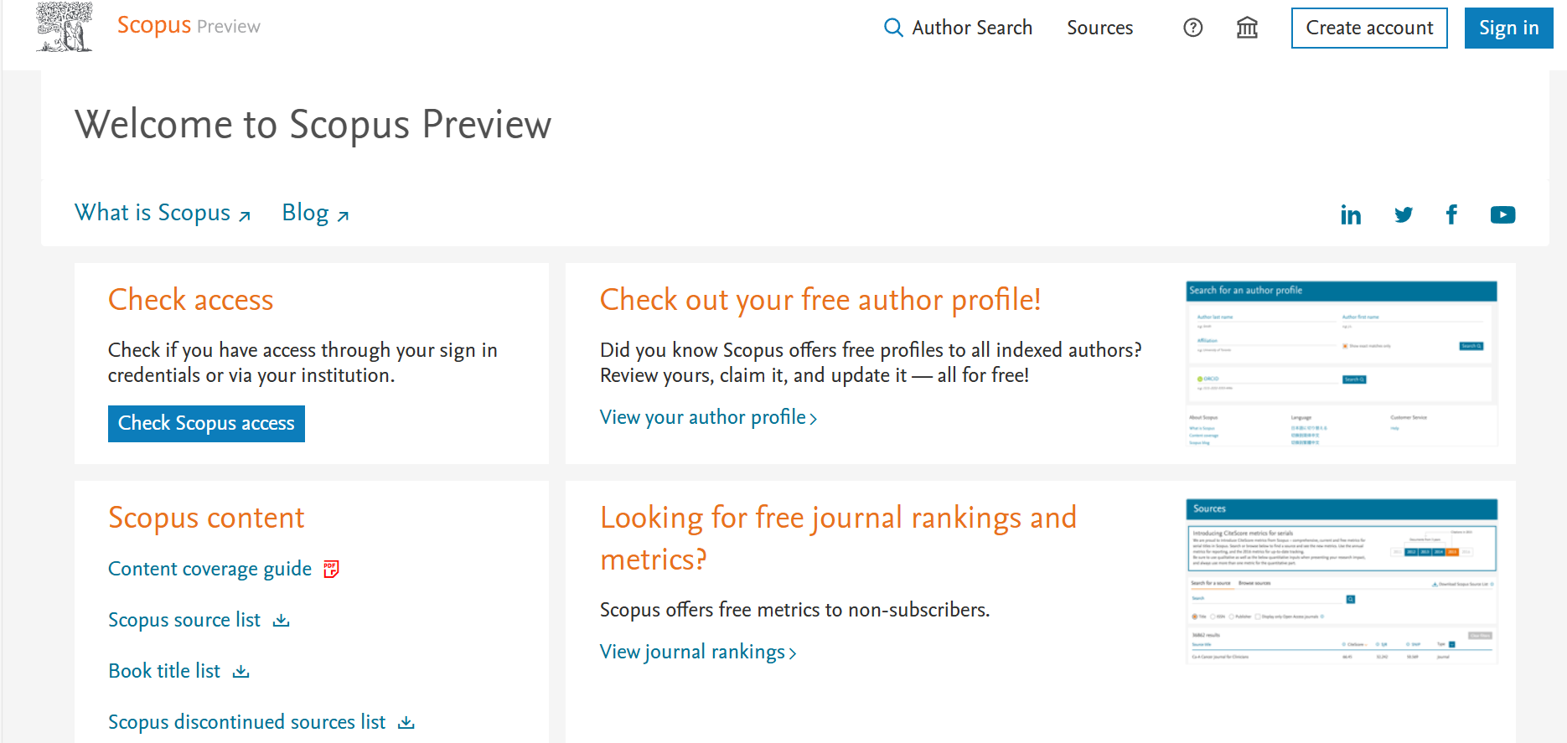Screen dimensions: 1567x743
Task: Click download icon beside Book title list
Action: coord(241,672)
